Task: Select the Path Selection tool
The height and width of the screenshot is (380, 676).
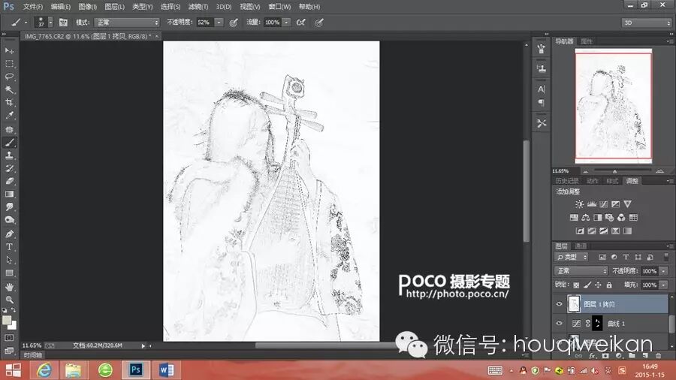Action: [x=9, y=260]
